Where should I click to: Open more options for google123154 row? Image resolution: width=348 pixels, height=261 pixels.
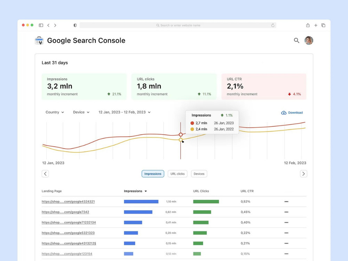tap(286, 254)
